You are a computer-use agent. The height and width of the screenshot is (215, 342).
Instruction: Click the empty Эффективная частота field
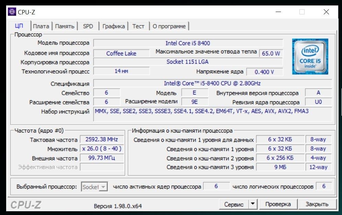coord(102,167)
